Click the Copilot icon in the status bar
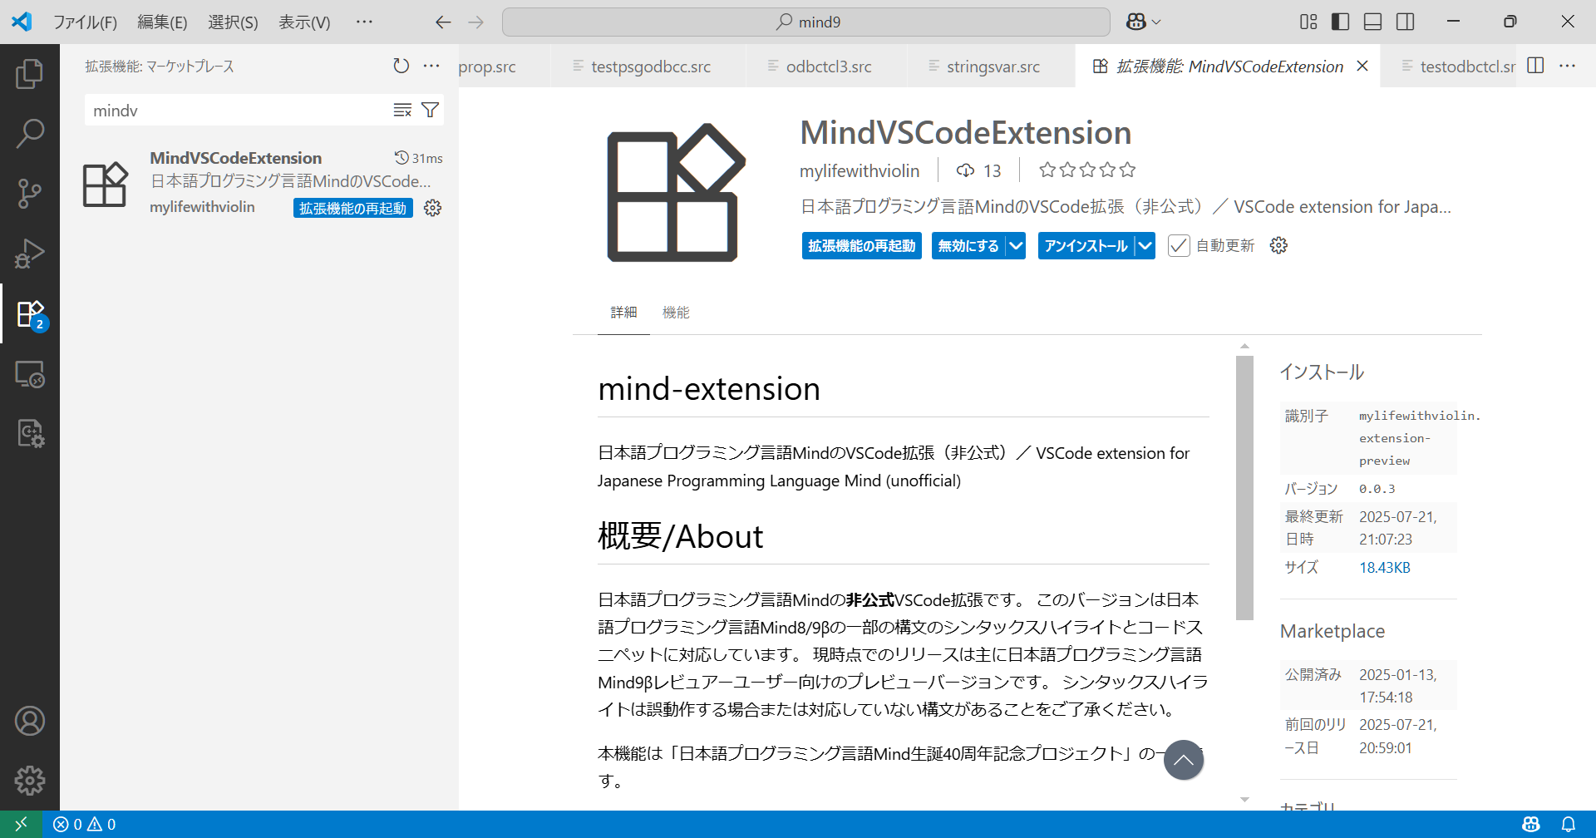Screen dimensions: 1596x838 tap(1530, 824)
